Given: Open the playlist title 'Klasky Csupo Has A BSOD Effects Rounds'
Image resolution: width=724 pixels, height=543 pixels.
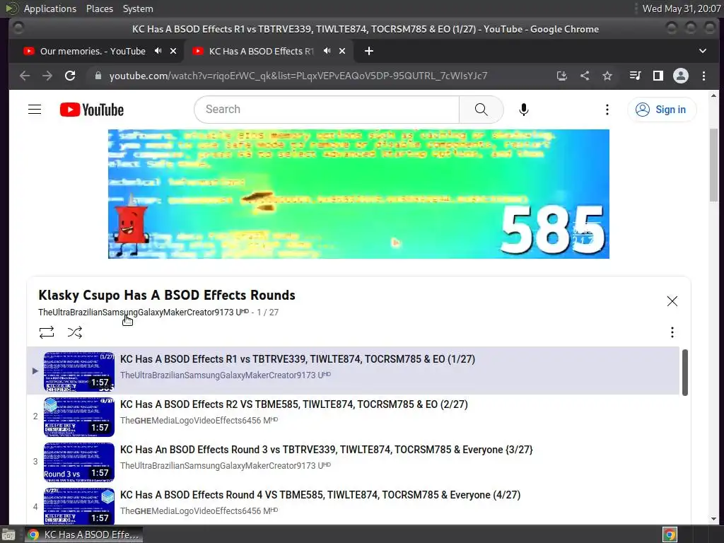Looking at the screenshot, I should tap(167, 295).
